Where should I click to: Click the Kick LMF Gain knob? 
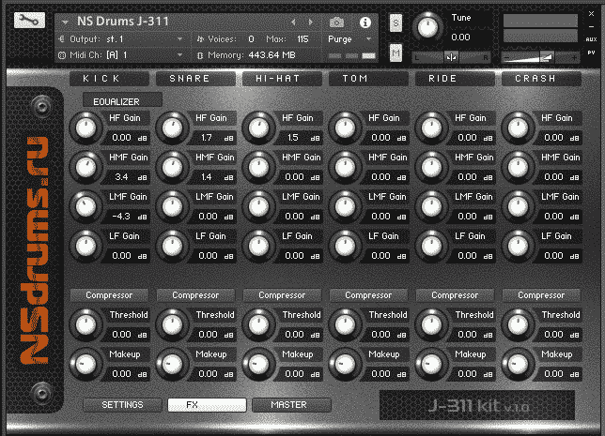coord(85,206)
